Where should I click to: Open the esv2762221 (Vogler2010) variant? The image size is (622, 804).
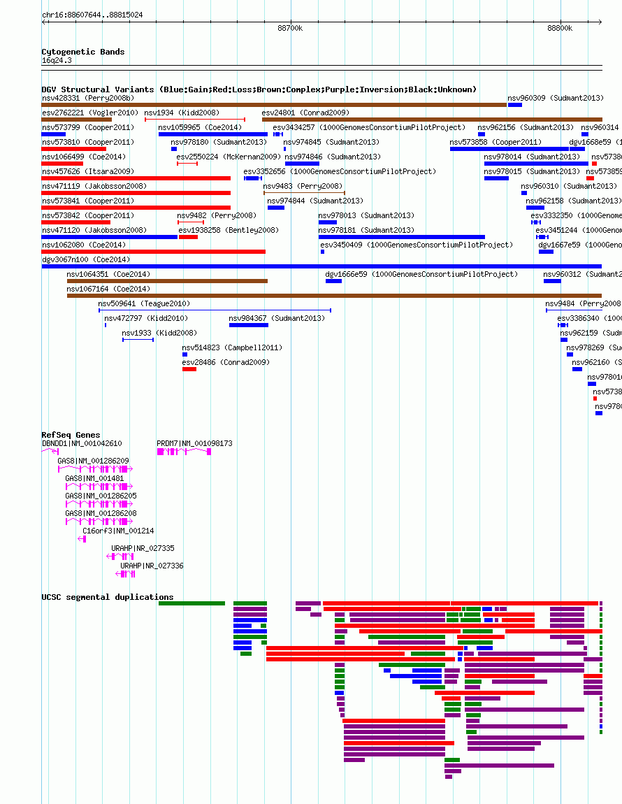pyautogui.click(x=90, y=113)
